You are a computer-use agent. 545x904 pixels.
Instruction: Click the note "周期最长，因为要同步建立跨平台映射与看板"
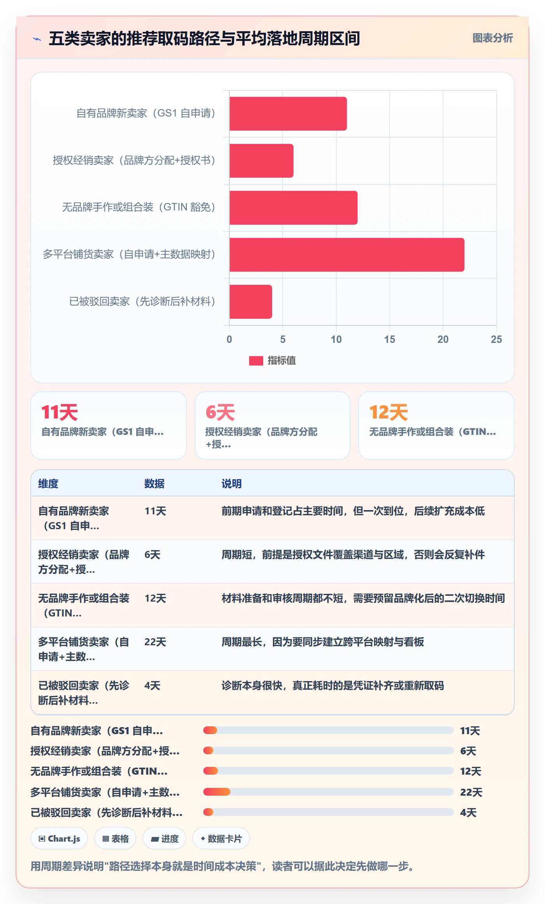tap(323, 642)
